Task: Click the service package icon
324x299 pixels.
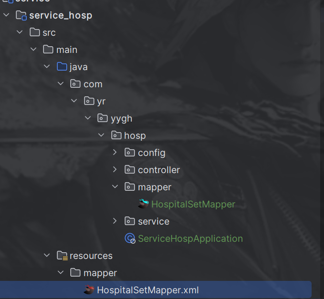Action: click(x=130, y=221)
